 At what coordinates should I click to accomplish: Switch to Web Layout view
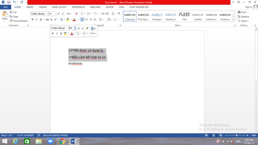click(x=221, y=135)
